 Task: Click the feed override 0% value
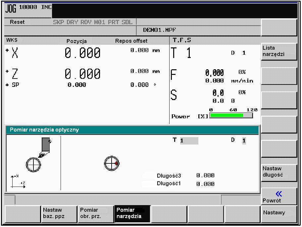(242, 72)
